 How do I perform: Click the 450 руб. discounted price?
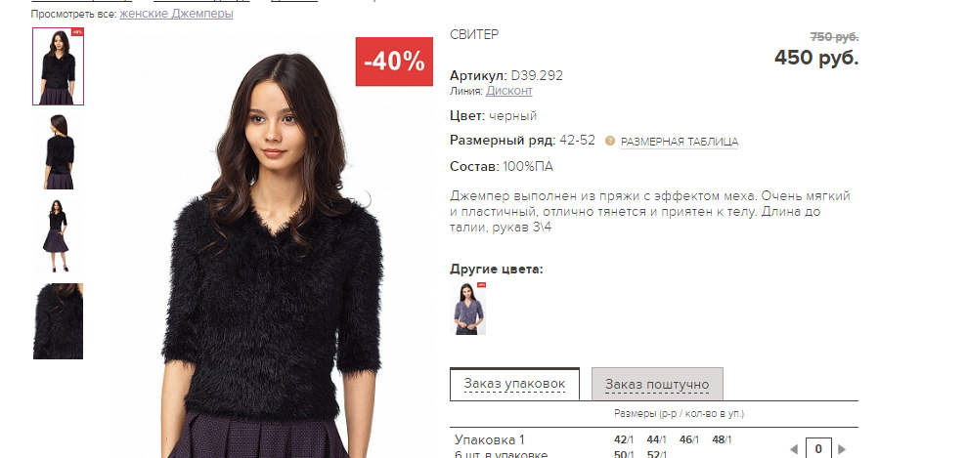[x=816, y=58]
